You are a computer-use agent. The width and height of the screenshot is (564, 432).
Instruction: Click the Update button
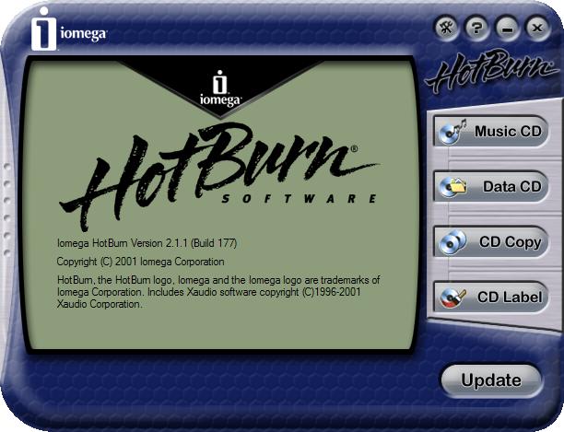[x=491, y=380]
